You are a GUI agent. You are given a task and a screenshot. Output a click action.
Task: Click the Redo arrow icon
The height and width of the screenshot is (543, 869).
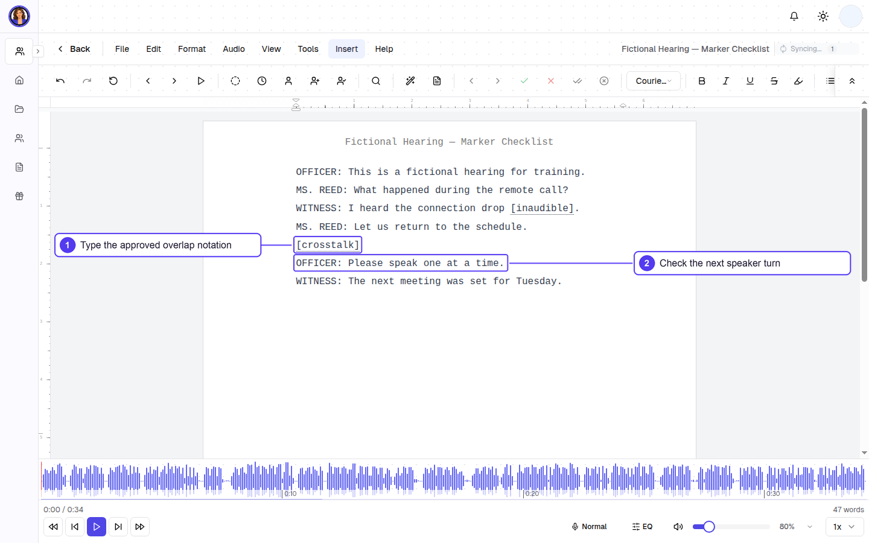click(x=87, y=81)
